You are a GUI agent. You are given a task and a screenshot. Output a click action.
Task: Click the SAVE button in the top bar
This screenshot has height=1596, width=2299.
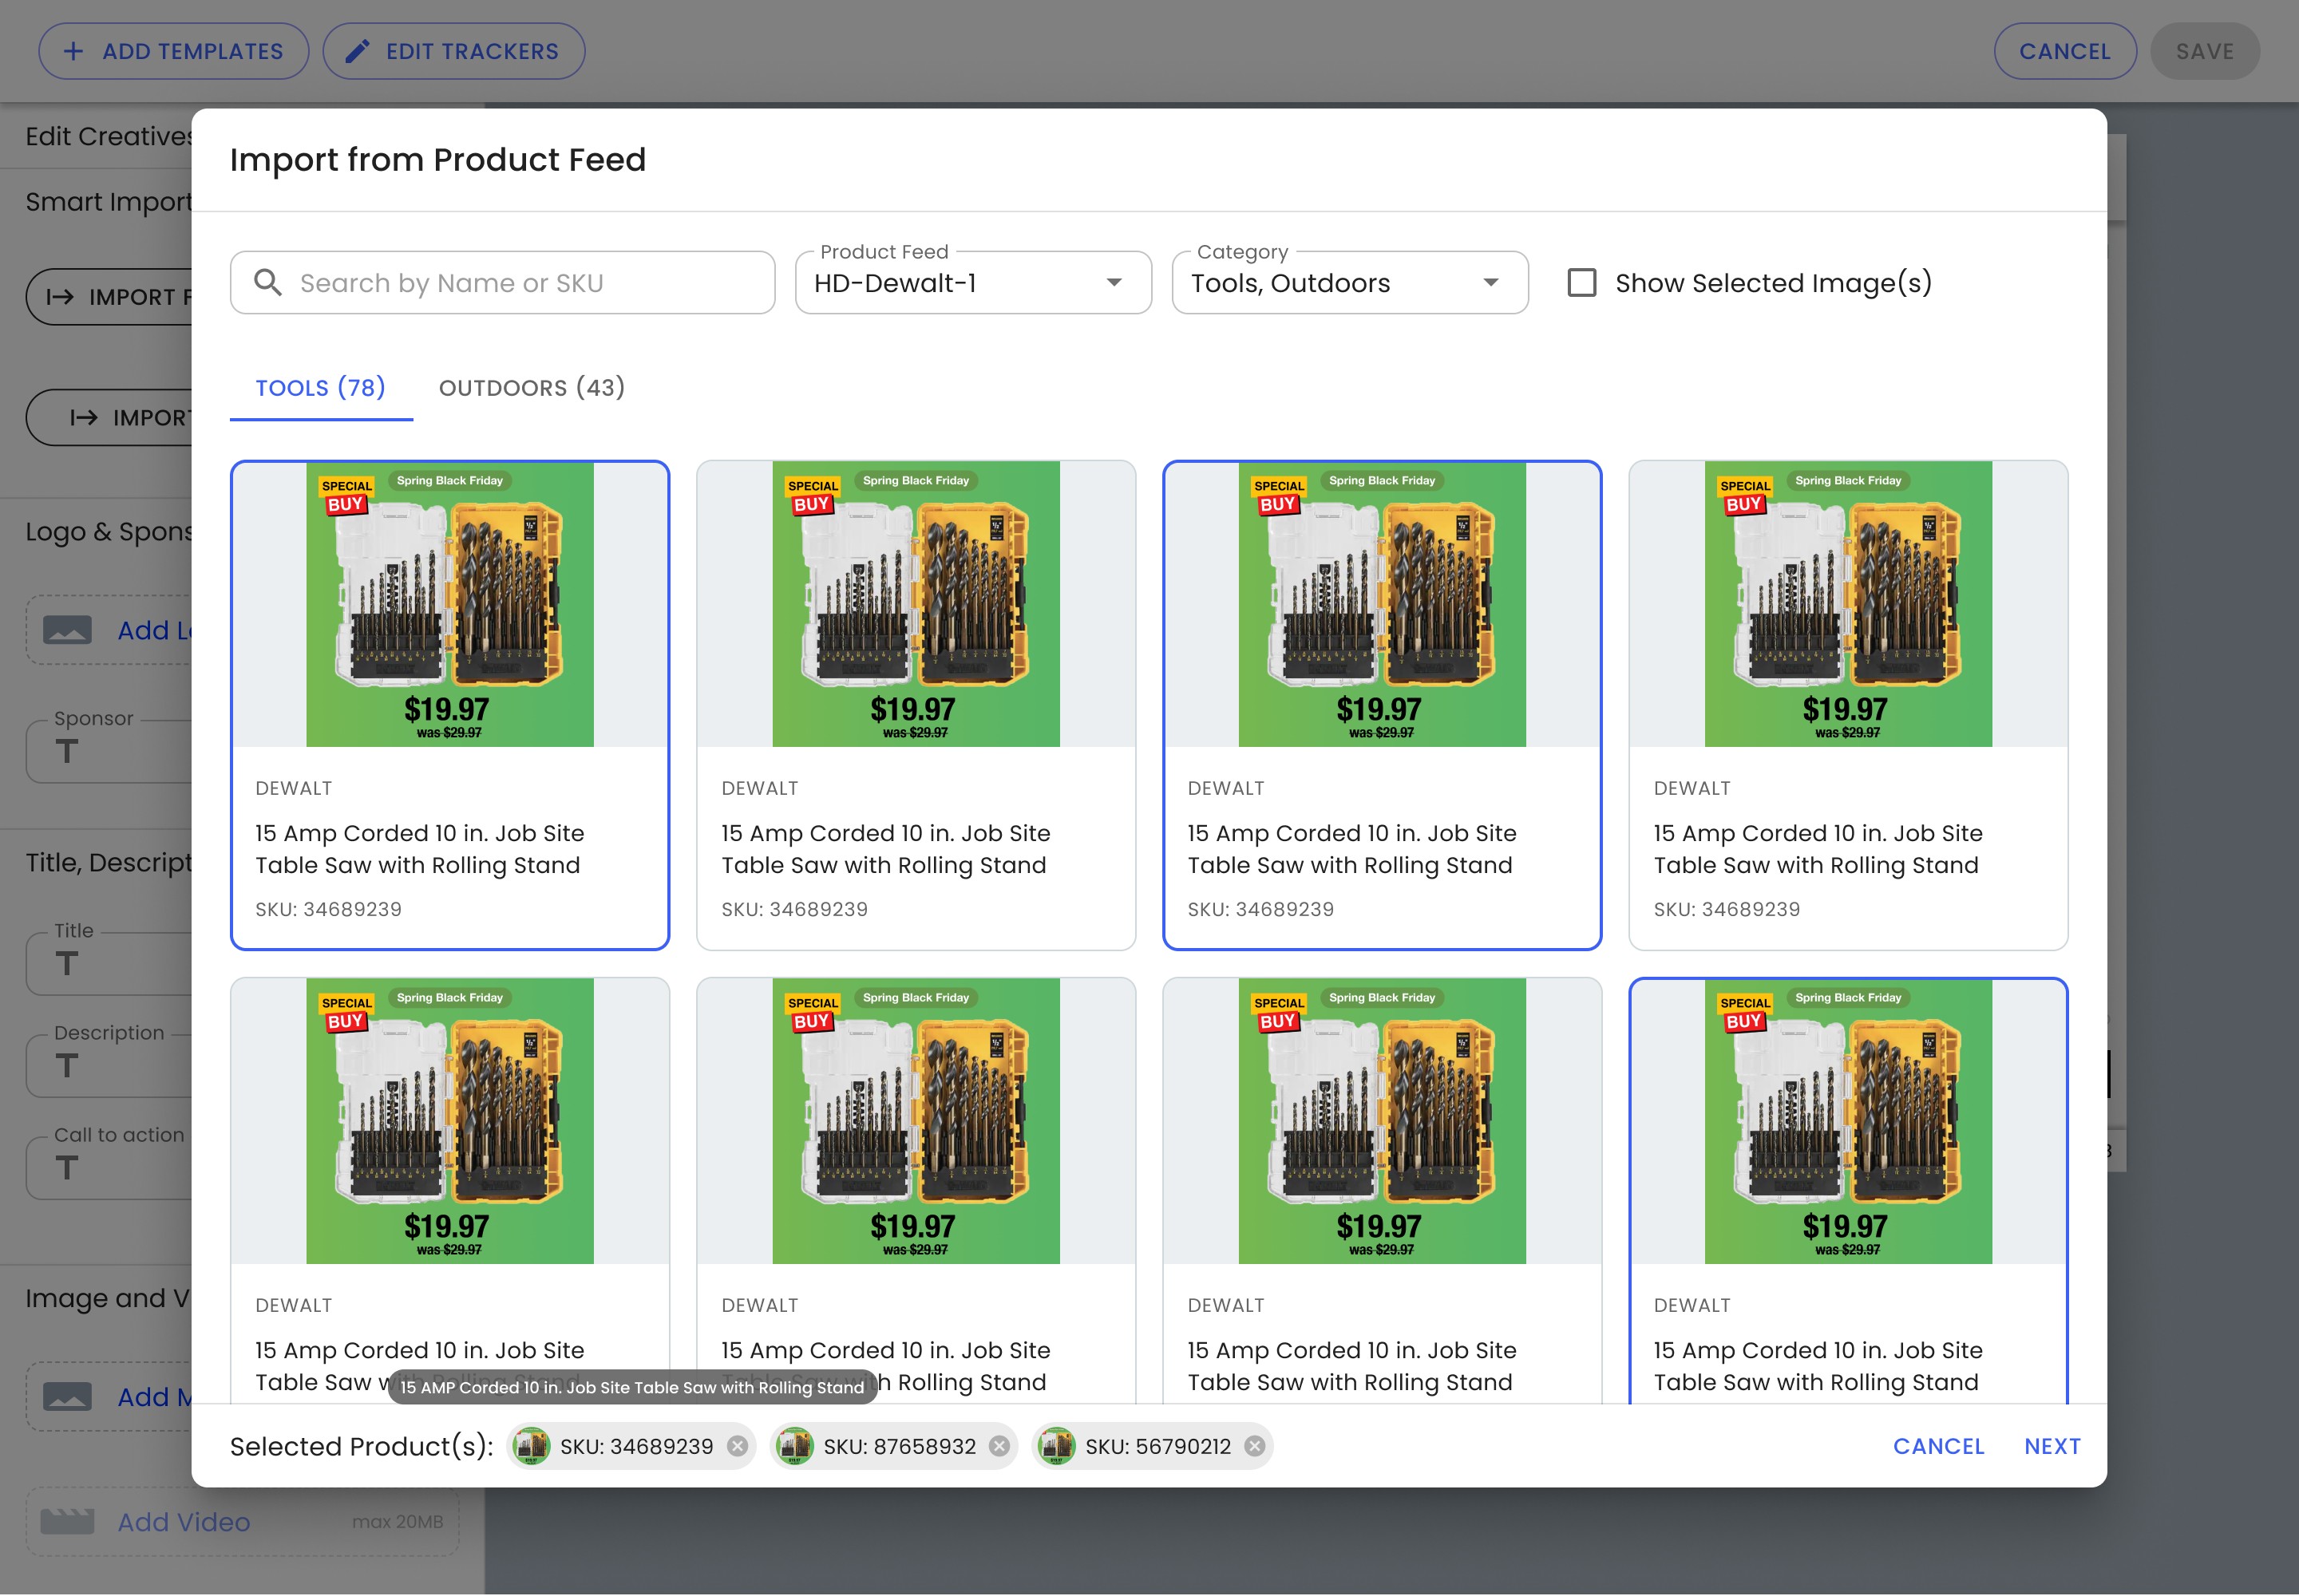pos(2205,51)
